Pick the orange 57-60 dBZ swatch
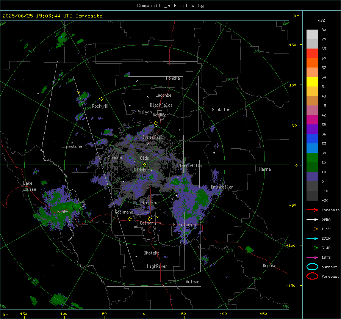 (x=312, y=63)
